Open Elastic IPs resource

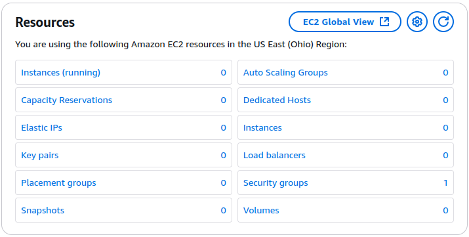(41, 128)
